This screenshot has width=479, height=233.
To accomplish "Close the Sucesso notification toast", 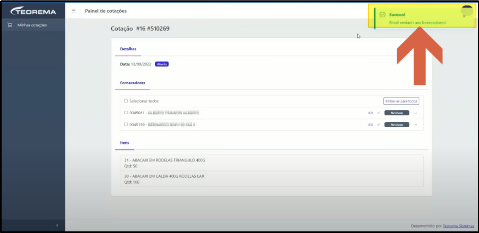I will click(x=464, y=16).
